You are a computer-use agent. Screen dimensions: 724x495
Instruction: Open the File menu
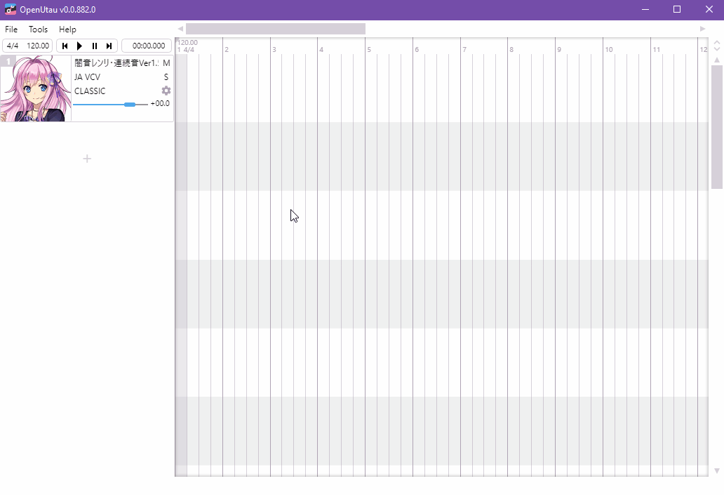point(11,29)
